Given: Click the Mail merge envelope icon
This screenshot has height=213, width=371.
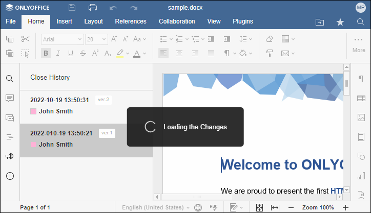Looking at the screenshot, I should pos(285,53).
